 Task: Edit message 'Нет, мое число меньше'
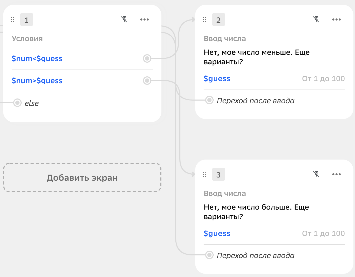[x=257, y=57]
